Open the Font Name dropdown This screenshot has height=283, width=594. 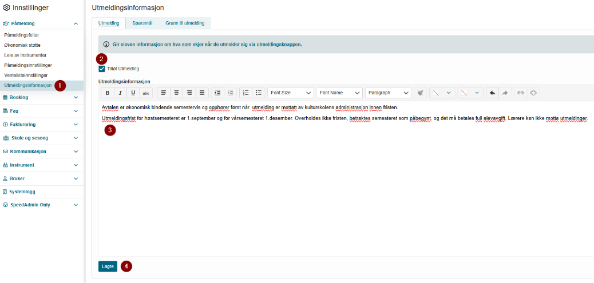[x=339, y=93]
